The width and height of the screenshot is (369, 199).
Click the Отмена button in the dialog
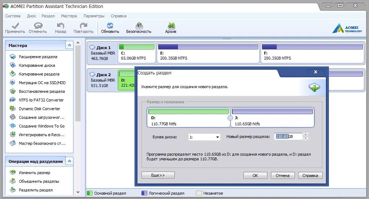pyautogui.click(x=283, y=176)
